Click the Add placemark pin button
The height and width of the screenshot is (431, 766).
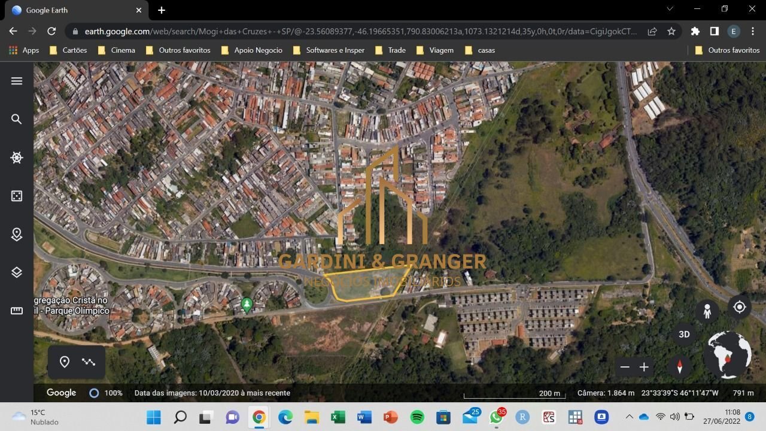coord(65,362)
